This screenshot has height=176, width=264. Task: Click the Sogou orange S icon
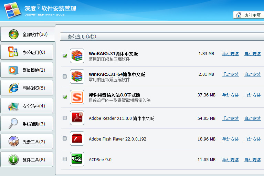[77, 97]
